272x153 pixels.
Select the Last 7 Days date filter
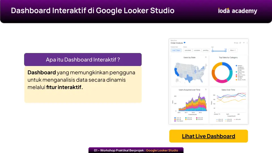tap(176, 50)
